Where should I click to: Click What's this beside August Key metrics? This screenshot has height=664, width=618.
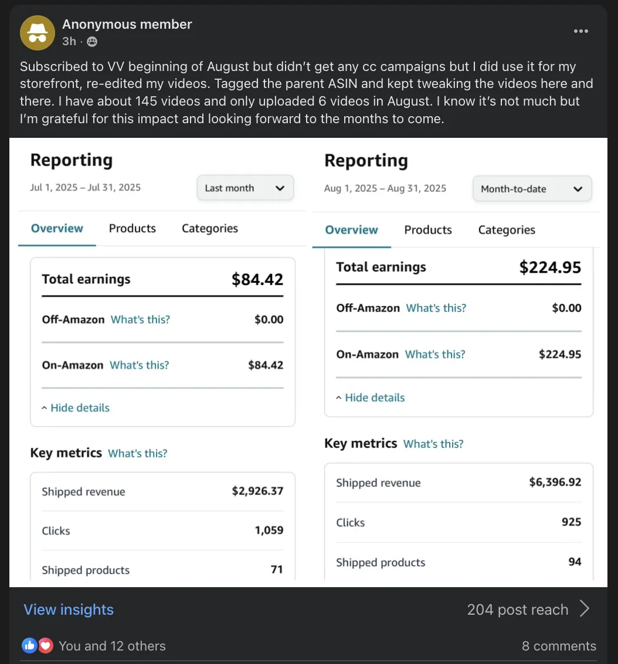(433, 444)
